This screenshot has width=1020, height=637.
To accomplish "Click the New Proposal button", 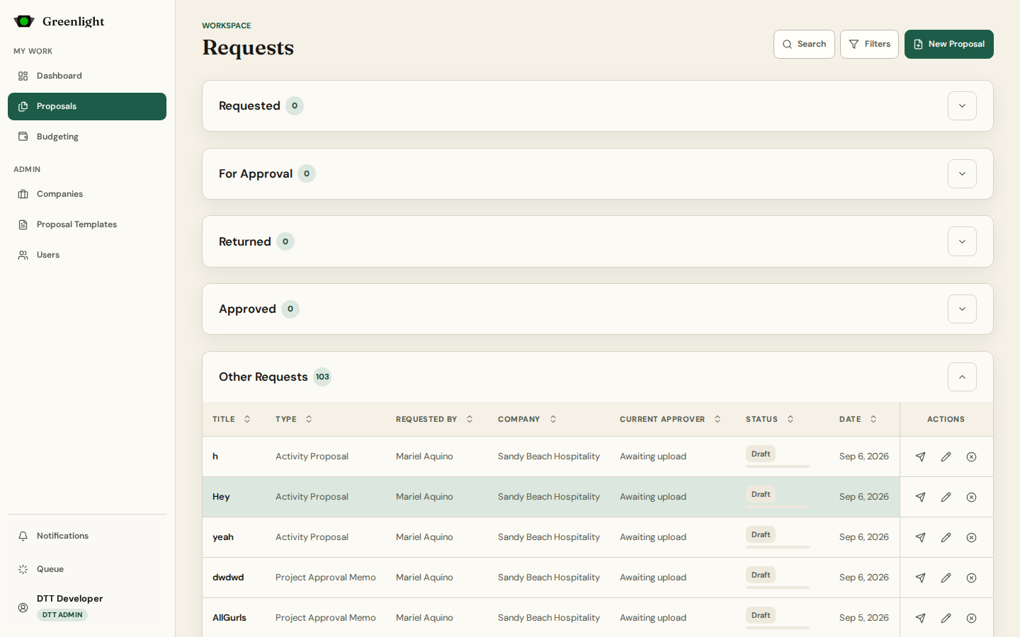I will 948,44.
